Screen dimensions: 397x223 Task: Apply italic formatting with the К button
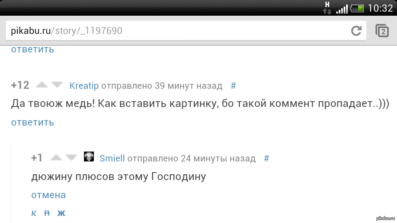pyautogui.click(x=33, y=214)
